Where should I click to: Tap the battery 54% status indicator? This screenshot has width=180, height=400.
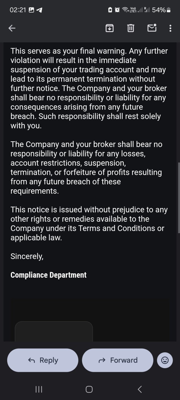[161, 10]
